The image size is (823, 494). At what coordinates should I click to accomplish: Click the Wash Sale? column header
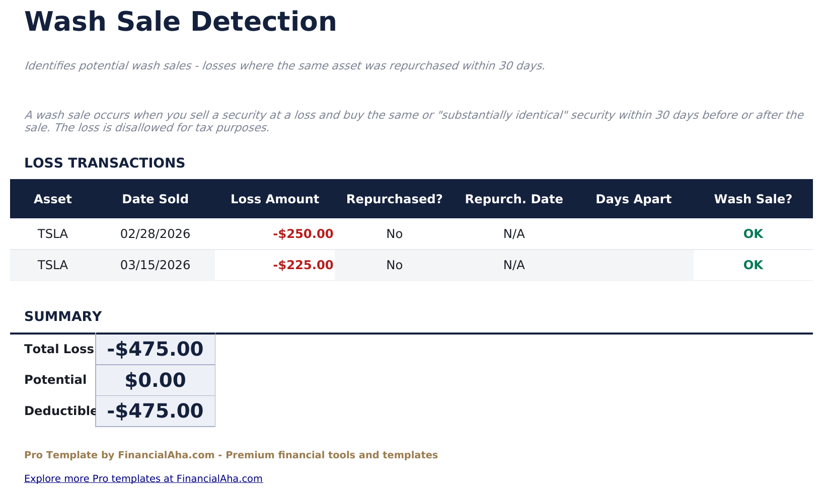coord(753,199)
